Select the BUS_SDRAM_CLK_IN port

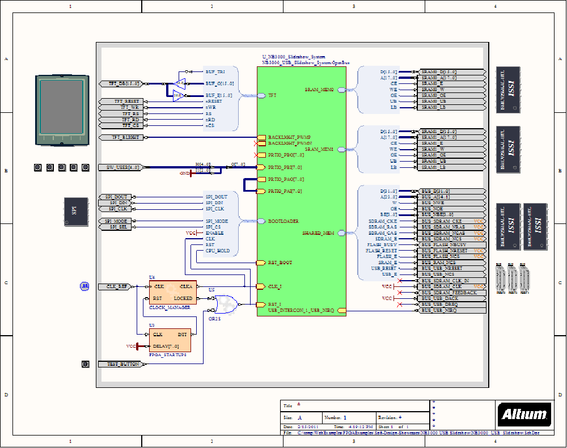pos(452,281)
